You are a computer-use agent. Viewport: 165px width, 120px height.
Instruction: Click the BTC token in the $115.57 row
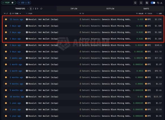(148, 97)
